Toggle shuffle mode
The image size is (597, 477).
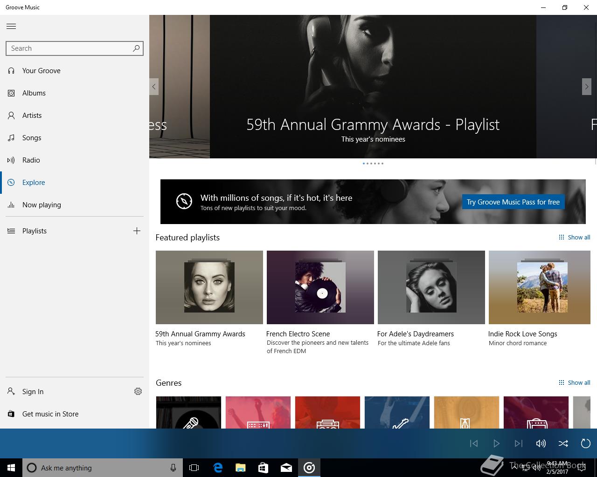click(563, 443)
